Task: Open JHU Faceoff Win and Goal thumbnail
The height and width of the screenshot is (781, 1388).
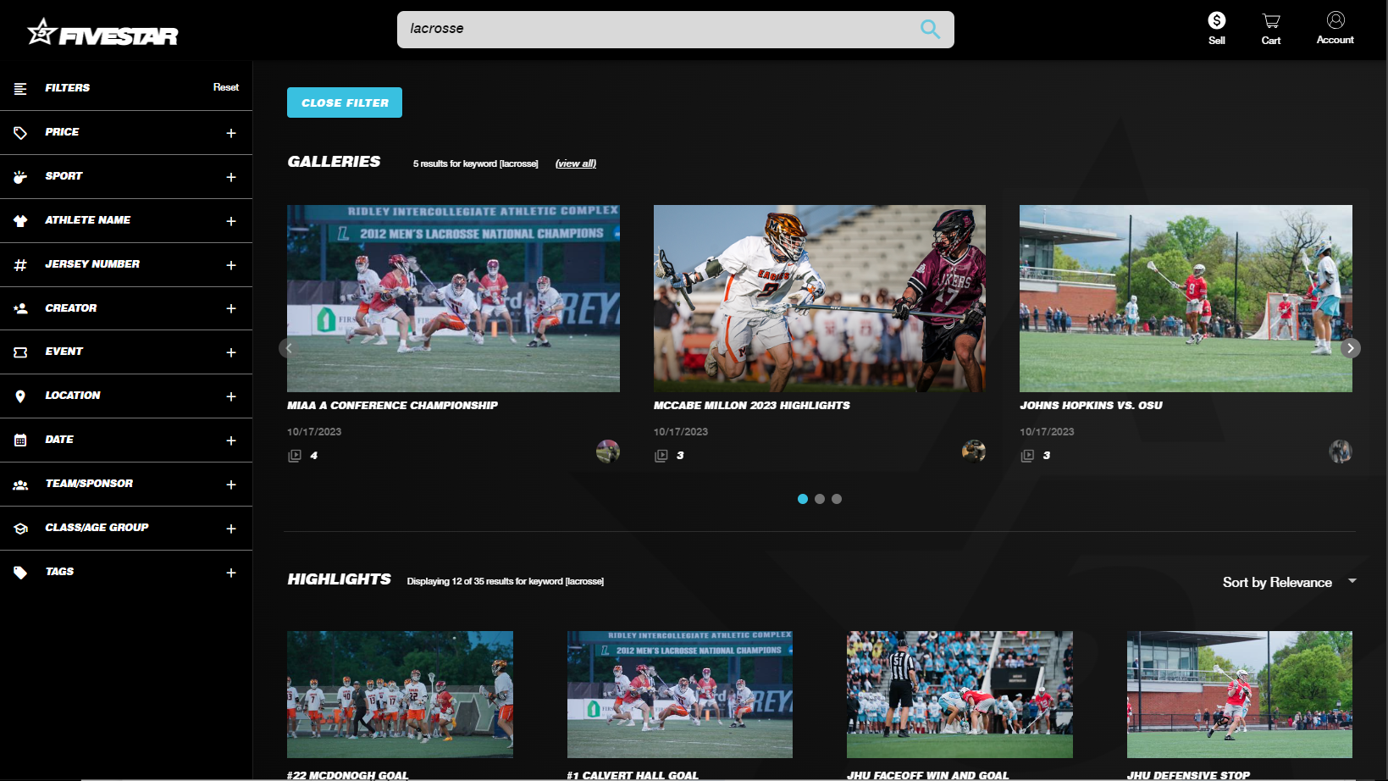Action: [959, 695]
